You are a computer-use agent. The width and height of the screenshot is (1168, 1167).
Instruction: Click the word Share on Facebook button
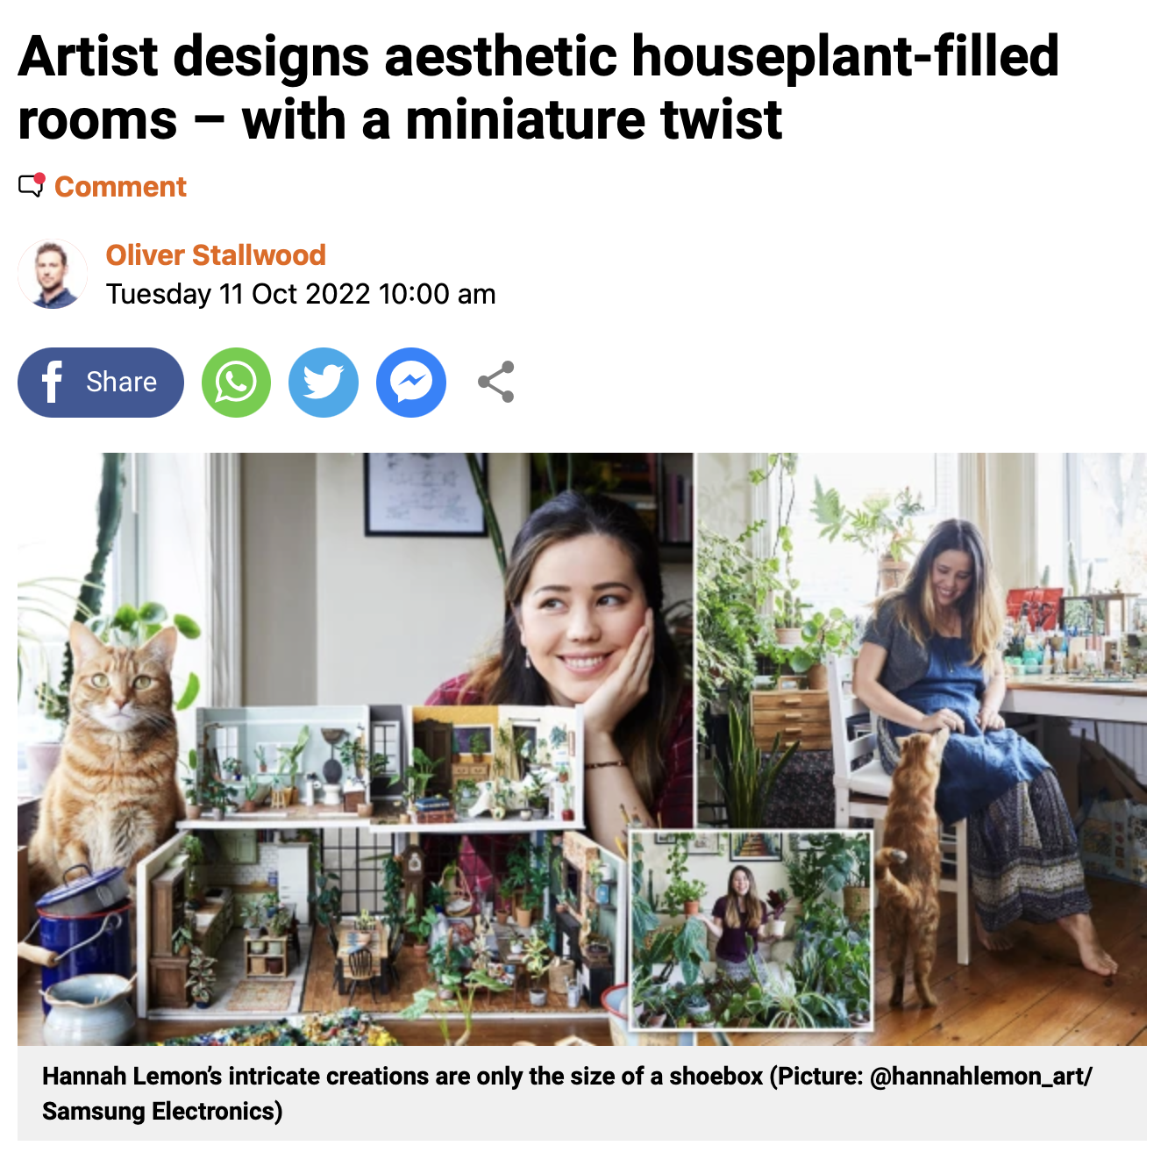[121, 383]
